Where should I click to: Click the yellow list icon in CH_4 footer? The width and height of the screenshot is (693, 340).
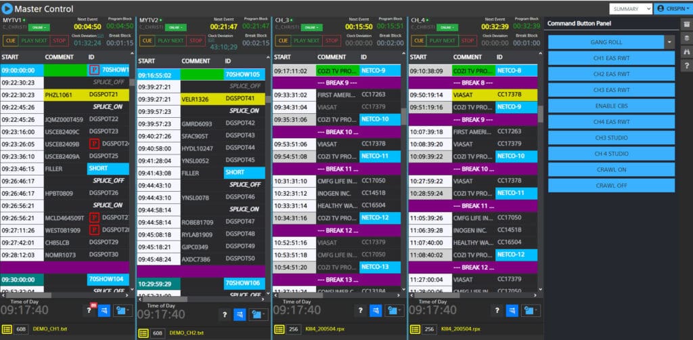[415, 329]
